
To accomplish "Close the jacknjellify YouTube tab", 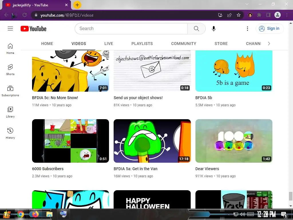I will point(66,5).
